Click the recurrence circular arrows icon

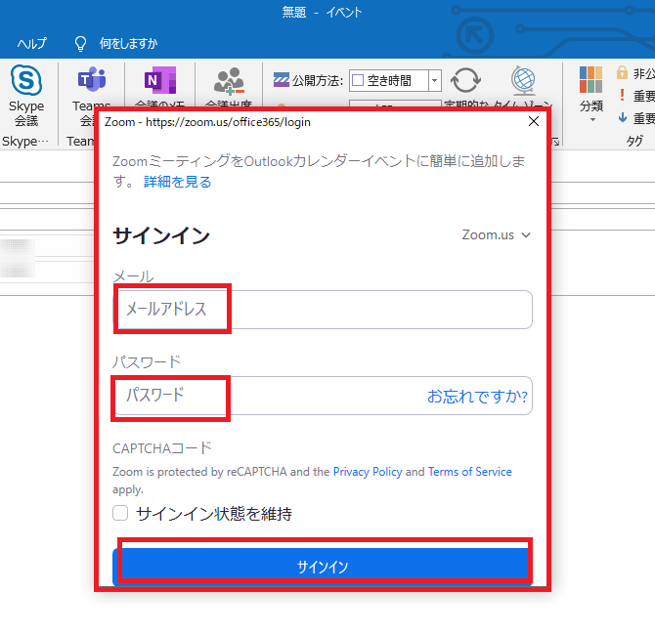(465, 80)
